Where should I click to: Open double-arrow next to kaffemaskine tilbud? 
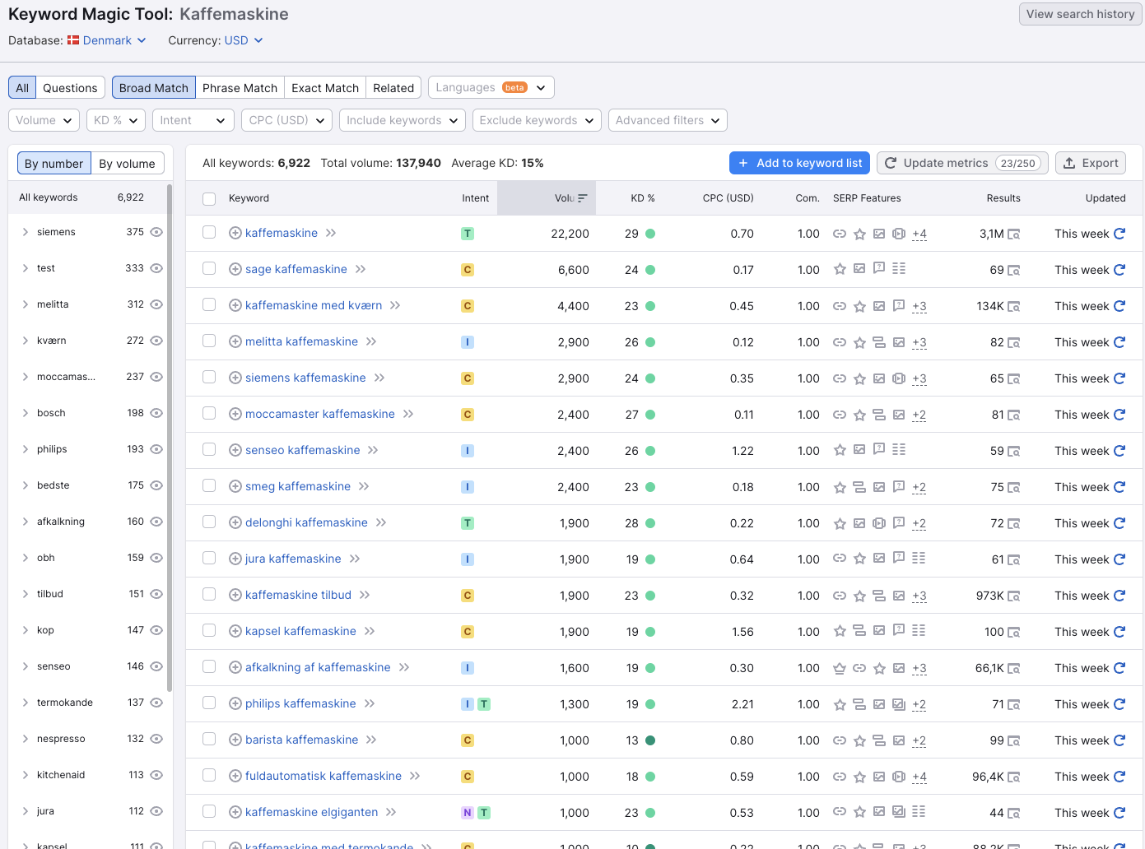tap(365, 595)
